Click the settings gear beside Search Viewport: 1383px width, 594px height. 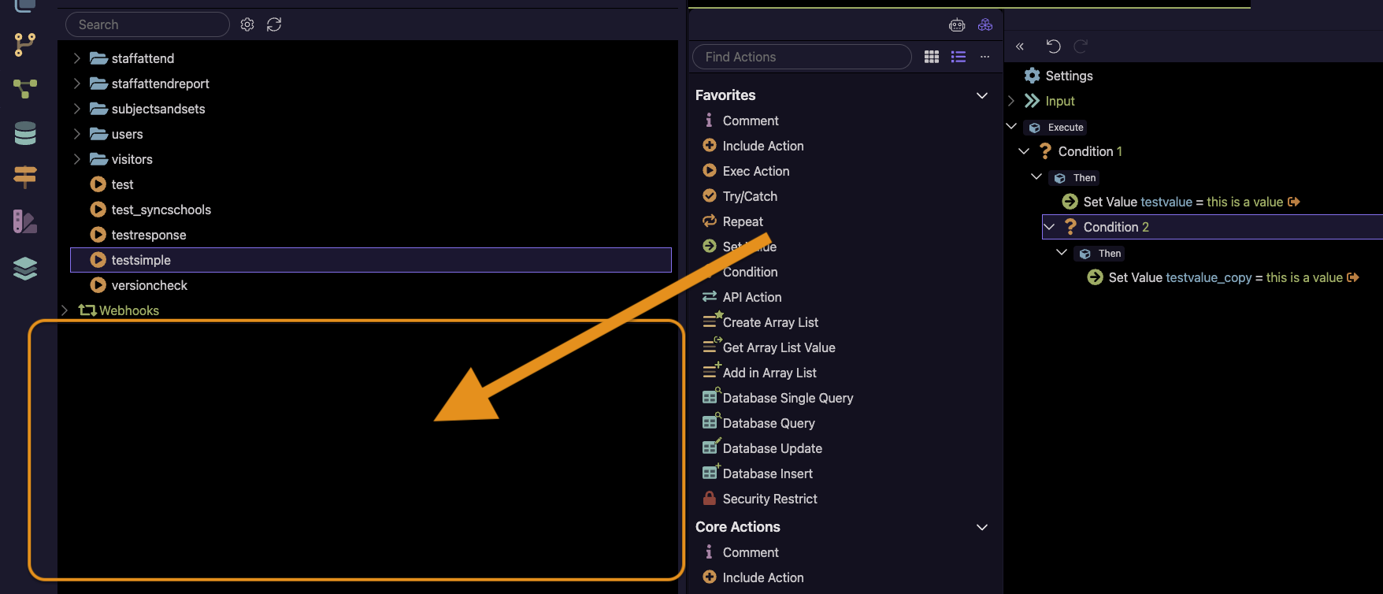(247, 24)
